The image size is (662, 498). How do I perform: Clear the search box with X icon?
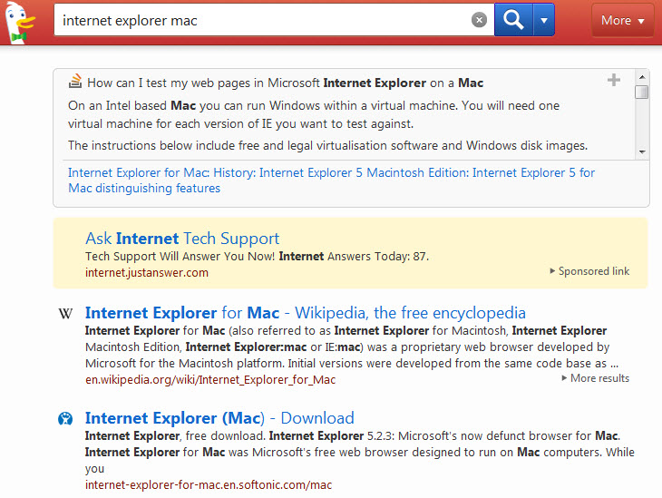click(479, 20)
